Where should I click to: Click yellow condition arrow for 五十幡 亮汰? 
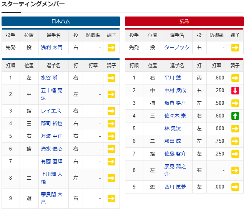click(111, 94)
